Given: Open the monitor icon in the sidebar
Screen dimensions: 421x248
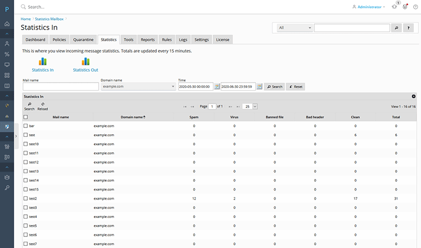Looking at the screenshot, I should tap(7, 65).
